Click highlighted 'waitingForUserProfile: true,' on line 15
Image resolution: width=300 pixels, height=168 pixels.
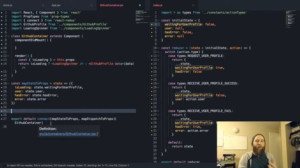(x=199, y=68)
